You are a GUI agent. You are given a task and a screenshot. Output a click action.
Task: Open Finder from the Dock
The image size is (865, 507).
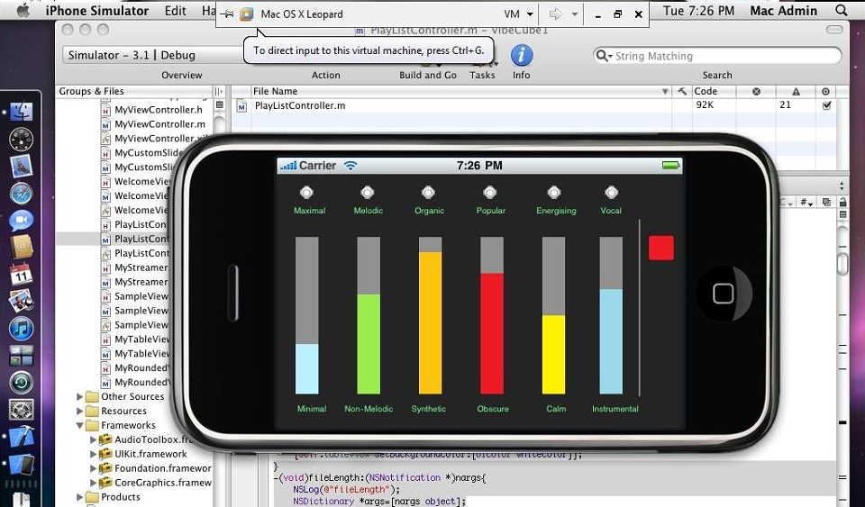point(21,112)
